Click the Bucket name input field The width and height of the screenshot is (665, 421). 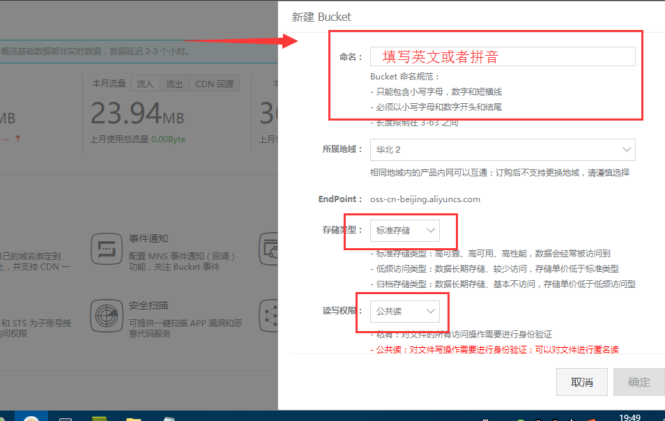(x=503, y=56)
